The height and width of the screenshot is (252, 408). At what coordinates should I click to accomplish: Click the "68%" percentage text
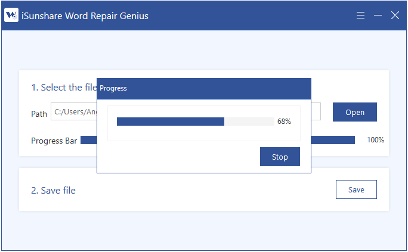(284, 122)
